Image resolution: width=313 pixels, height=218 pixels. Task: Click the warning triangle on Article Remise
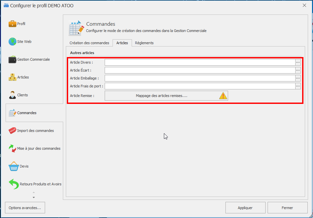coord(223,96)
